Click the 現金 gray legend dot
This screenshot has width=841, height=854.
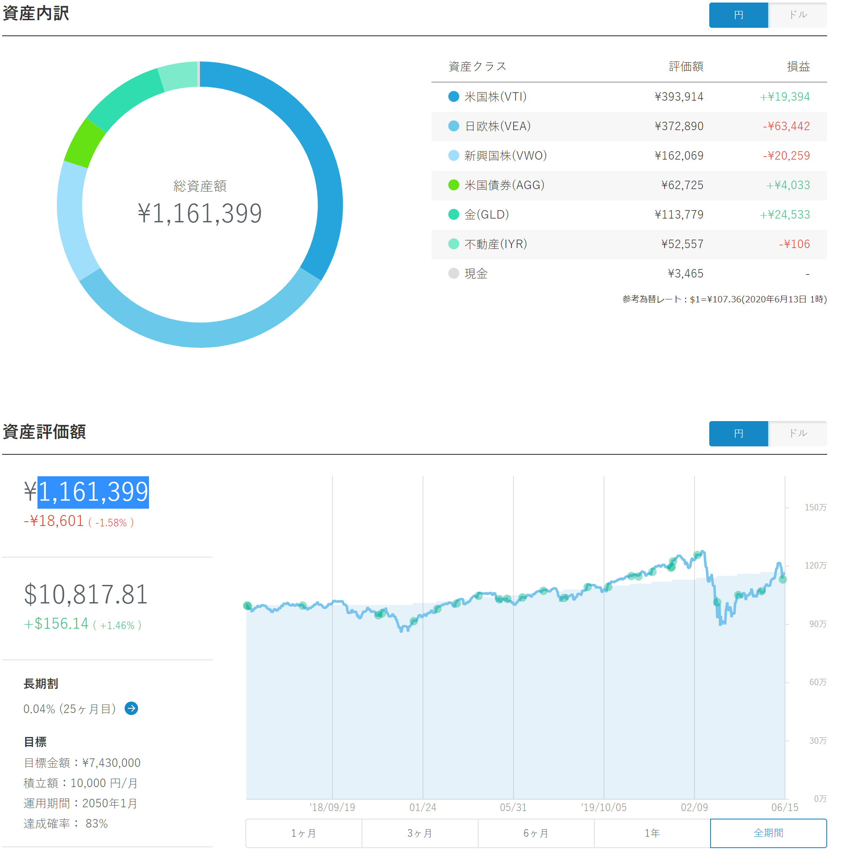point(454,273)
